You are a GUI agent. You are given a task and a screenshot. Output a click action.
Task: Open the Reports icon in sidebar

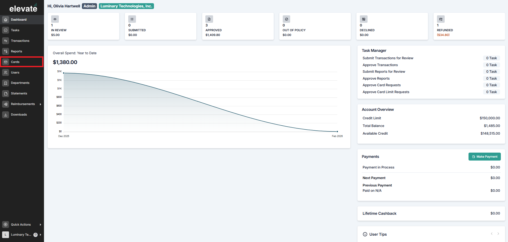[x=6, y=51]
